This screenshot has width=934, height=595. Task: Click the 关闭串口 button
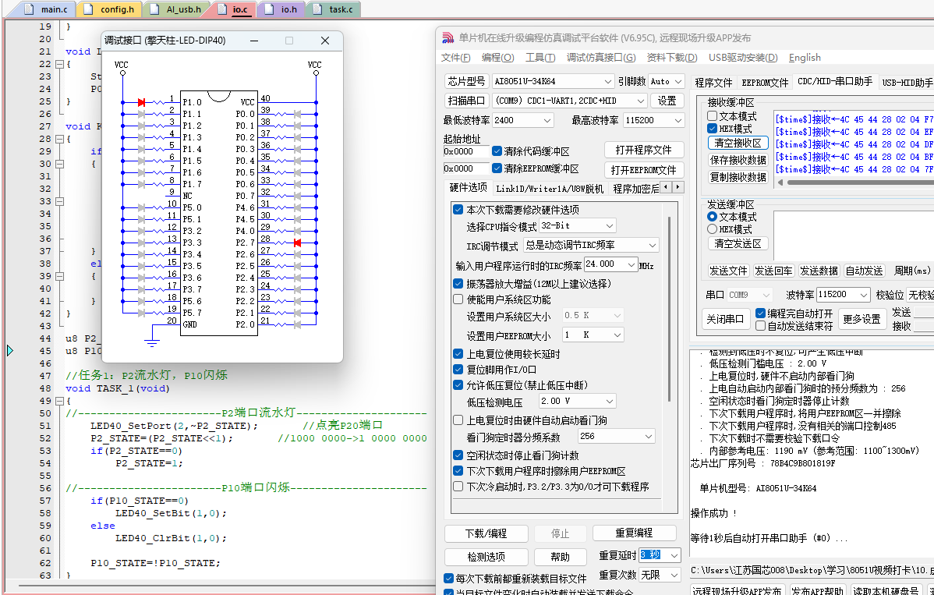(725, 319)
